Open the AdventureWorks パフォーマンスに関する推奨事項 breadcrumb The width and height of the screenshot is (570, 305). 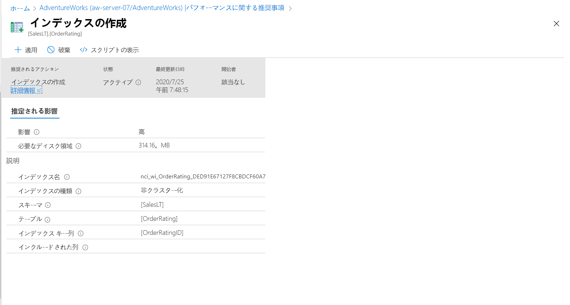pos(162,8)
